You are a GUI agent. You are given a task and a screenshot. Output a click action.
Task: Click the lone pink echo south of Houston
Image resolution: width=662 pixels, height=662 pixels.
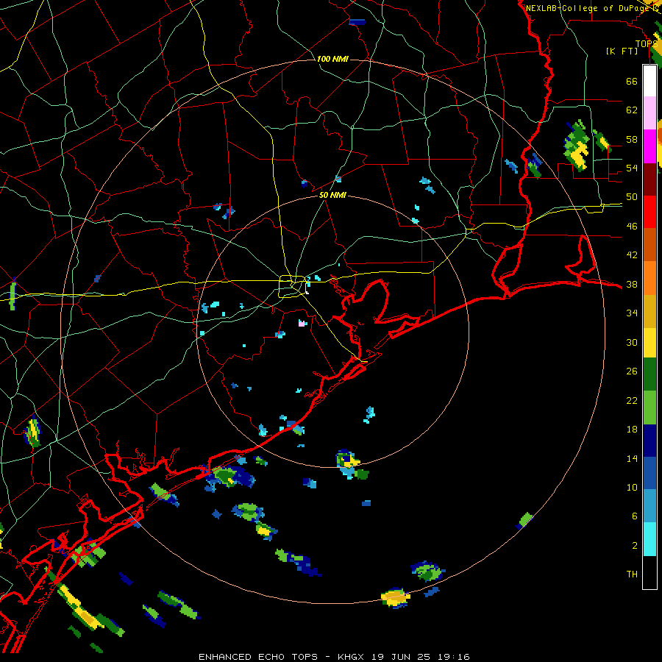coord(302,324)
